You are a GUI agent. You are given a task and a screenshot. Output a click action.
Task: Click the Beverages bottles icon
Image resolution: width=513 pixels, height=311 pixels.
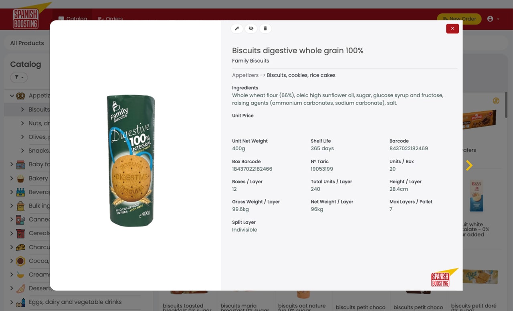(20, 192)
